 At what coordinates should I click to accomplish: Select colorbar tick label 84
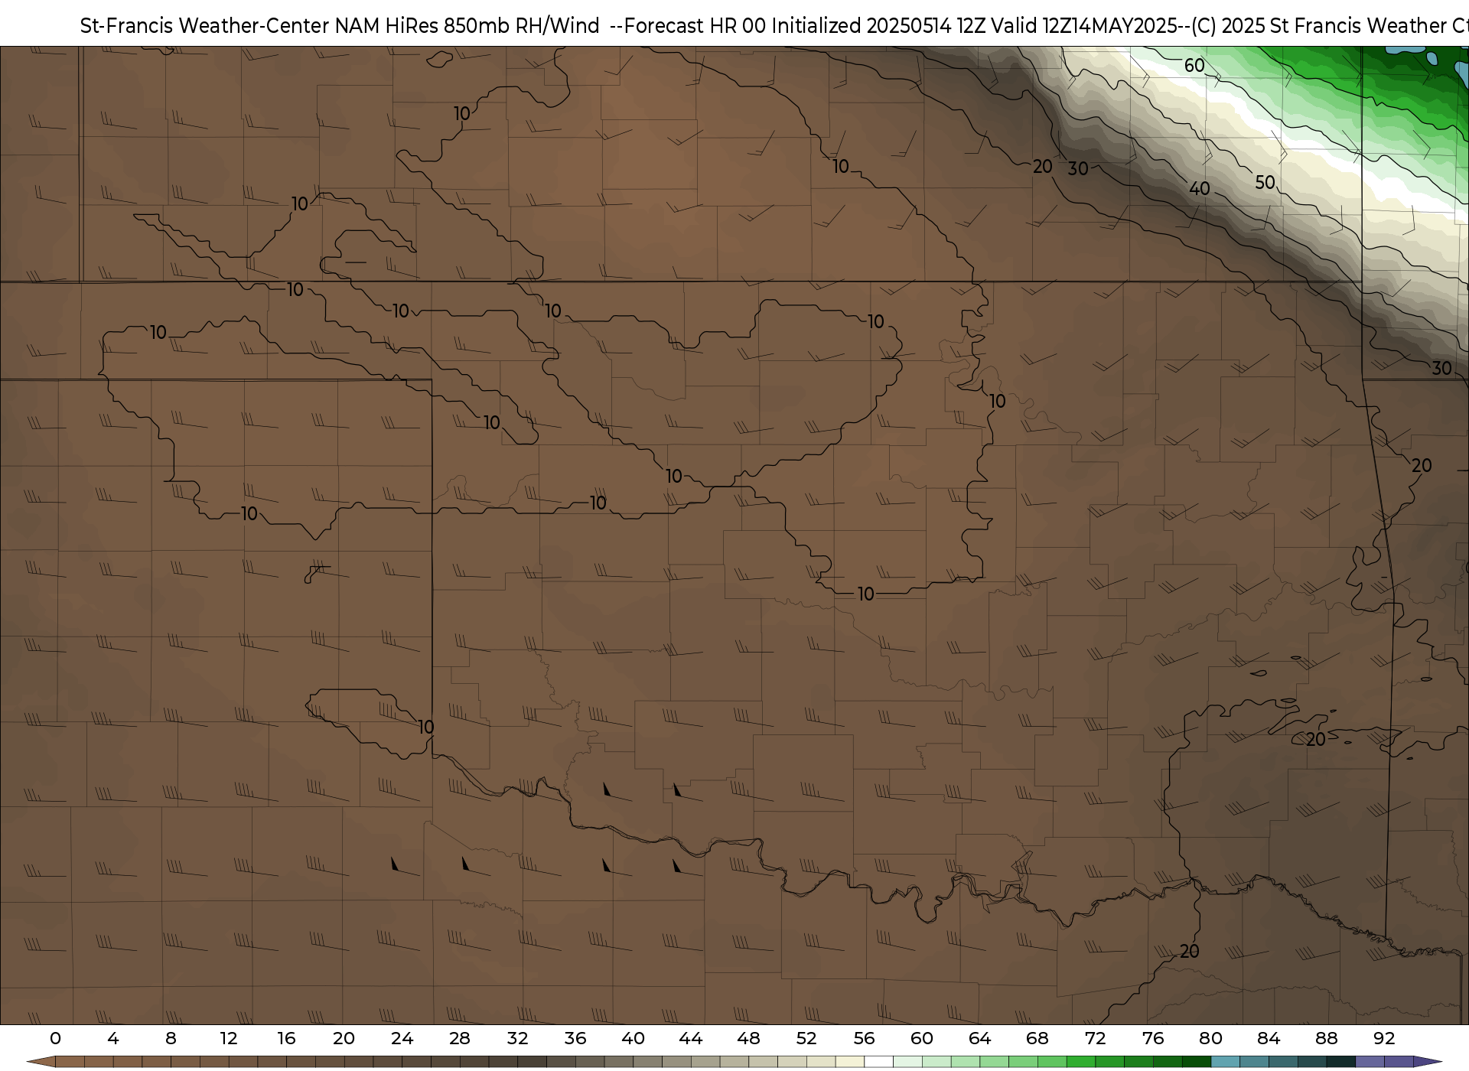click(x=1268, y=1038)
